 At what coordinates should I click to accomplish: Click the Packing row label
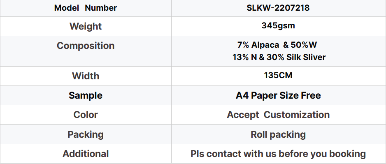86,134
